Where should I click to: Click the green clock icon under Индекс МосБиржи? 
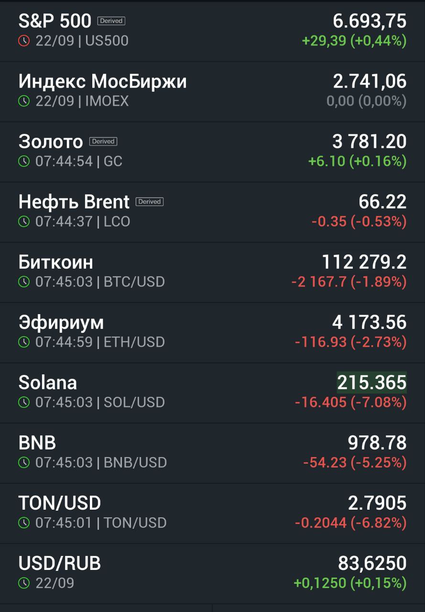[24, 101]
